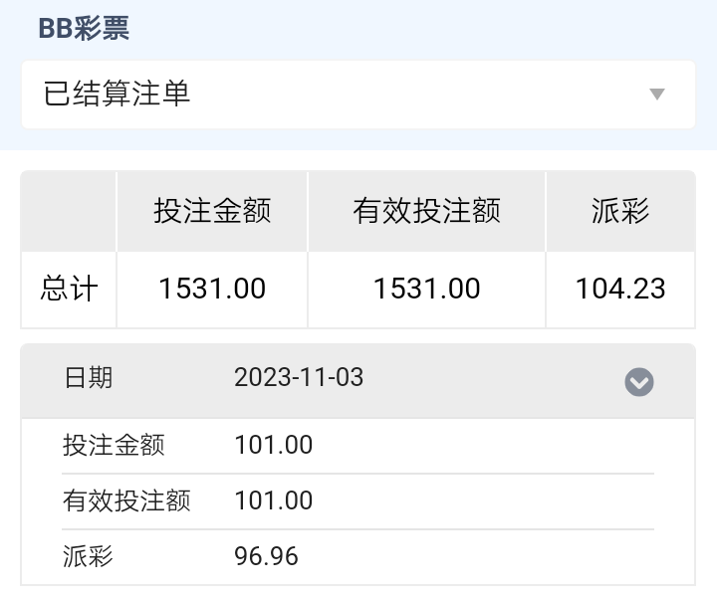Image resolution: width=717 pixels, height=597 pixels.
Task: Click the 总计 row label
Action: click(x=69, y=290)
